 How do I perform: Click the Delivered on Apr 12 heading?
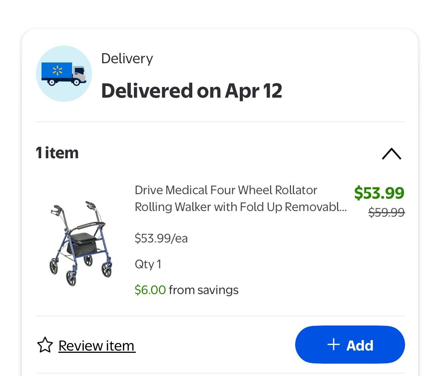[x=192, y=90]
